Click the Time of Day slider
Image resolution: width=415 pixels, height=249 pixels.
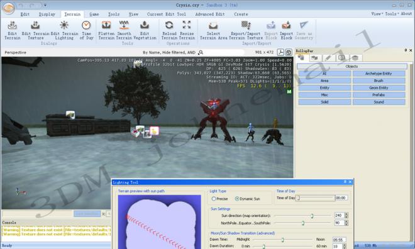[x=316, y=198]
